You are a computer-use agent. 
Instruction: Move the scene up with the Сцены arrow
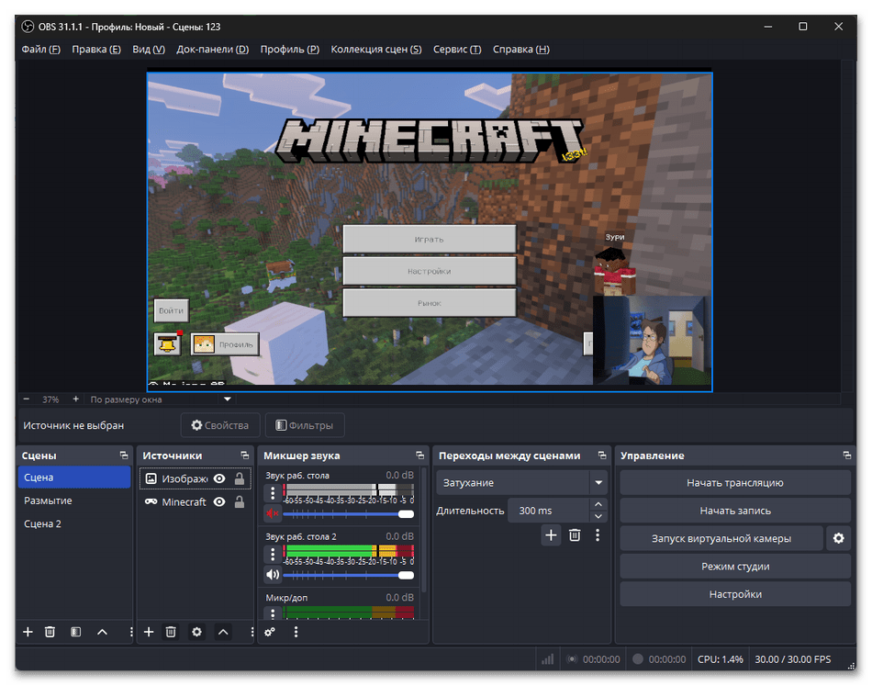point(102,632)
